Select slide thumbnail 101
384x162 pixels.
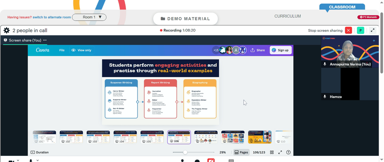click(x=44, y=137)
